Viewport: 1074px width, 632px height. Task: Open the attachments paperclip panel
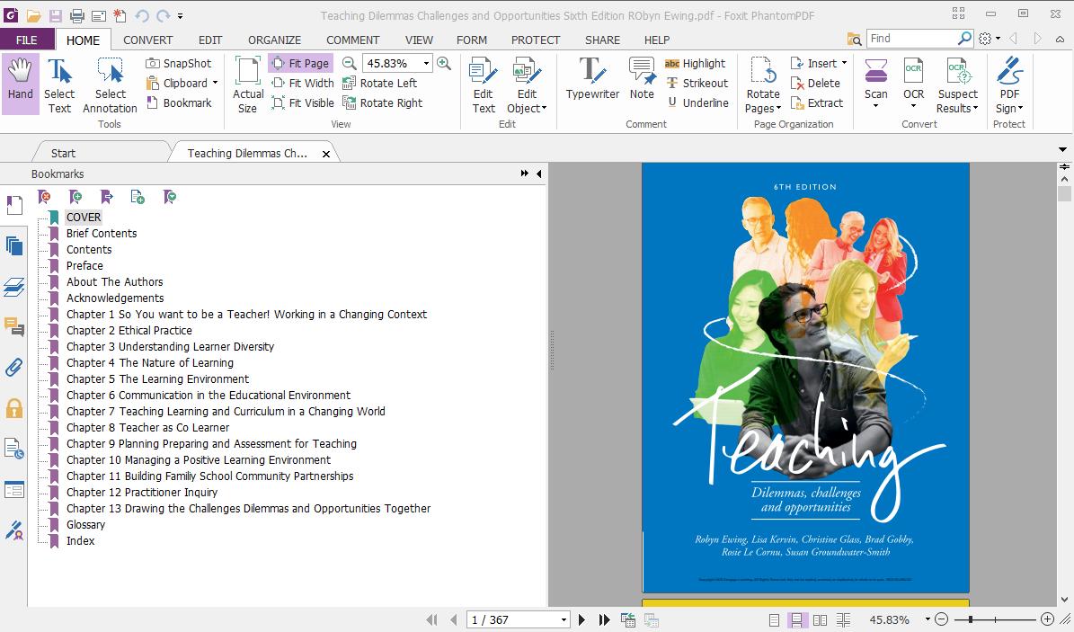pos(13,368)
